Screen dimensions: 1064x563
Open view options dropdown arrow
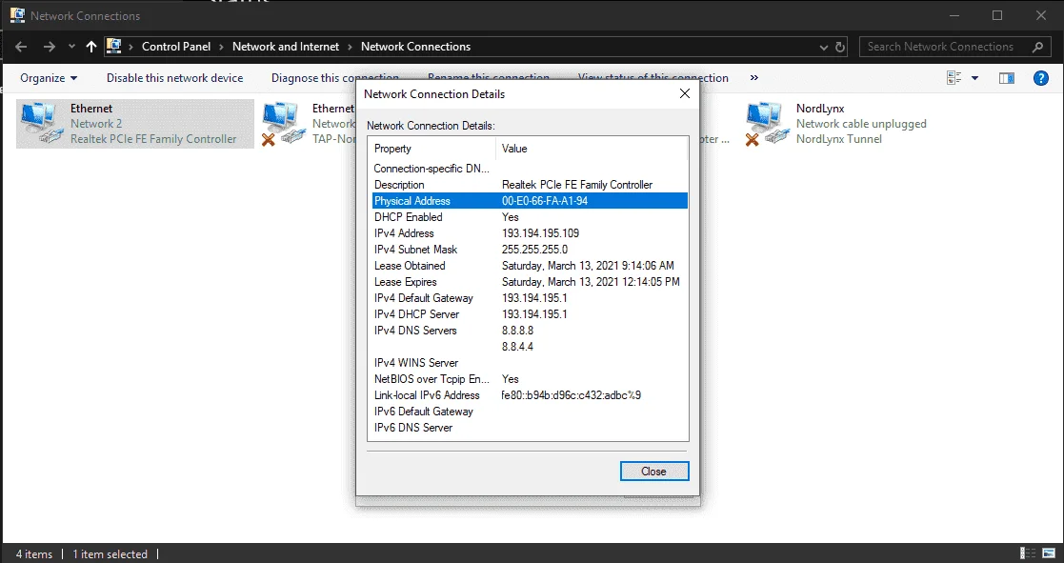975,78
